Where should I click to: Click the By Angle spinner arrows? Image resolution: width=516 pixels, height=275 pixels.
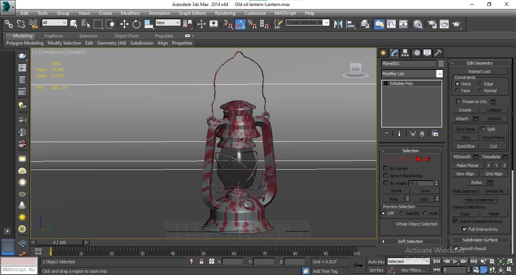pos(437,183)
